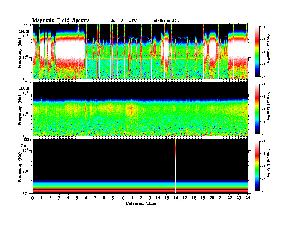Click hour 13 on the time axis

(x=149, y=198)
